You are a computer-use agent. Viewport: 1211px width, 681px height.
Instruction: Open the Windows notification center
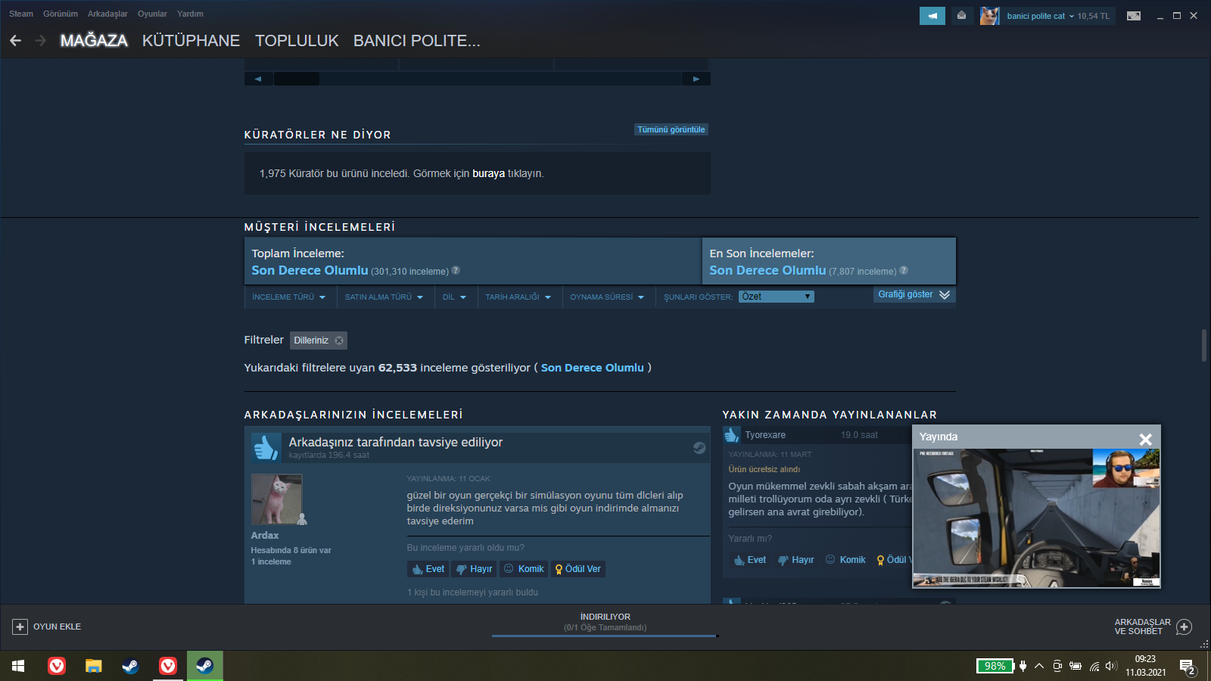tap(1188, 667)
